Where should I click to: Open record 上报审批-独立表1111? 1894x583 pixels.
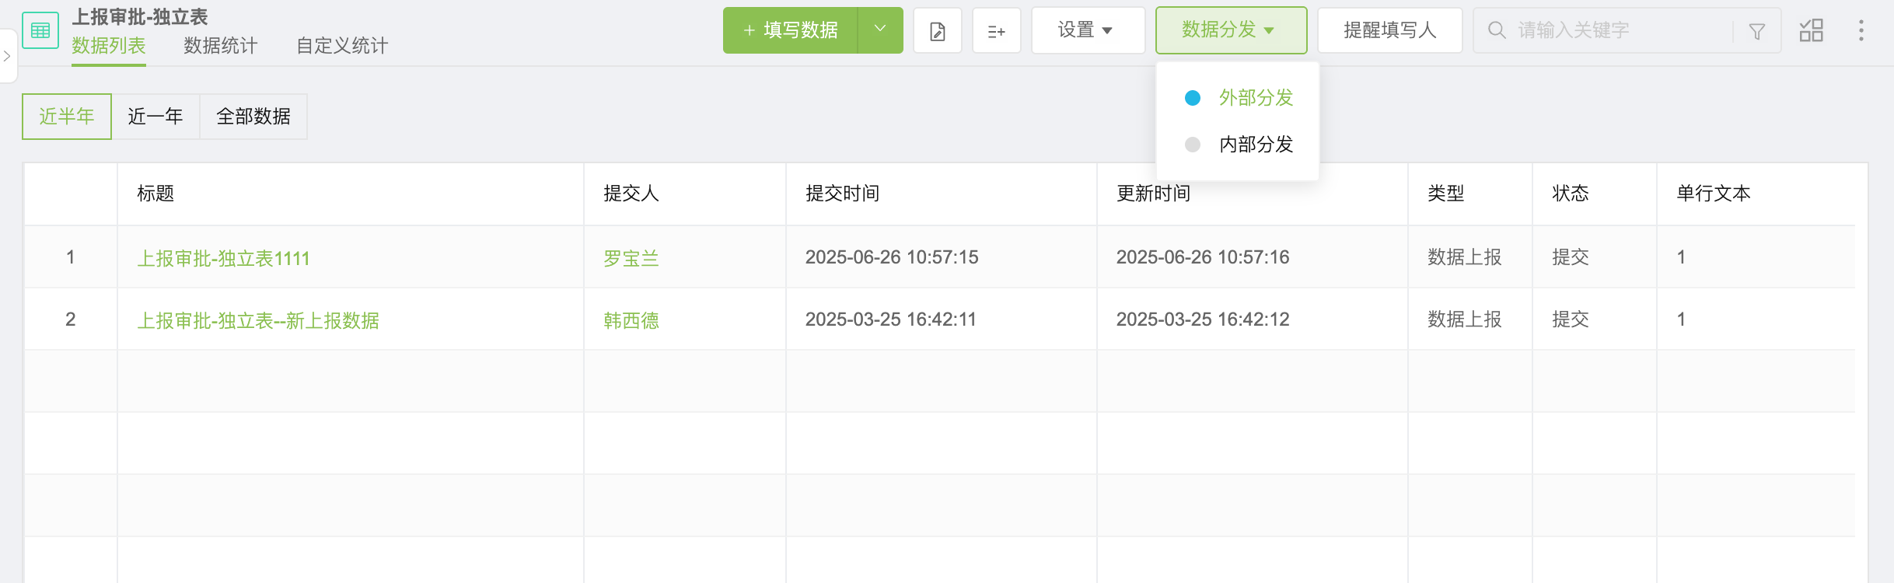tap(224, 258)
